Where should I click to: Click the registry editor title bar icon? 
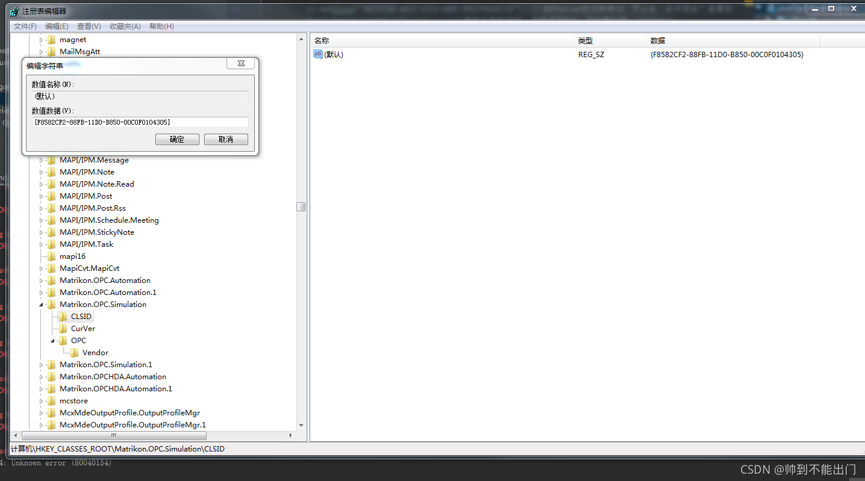coord(14,11)
